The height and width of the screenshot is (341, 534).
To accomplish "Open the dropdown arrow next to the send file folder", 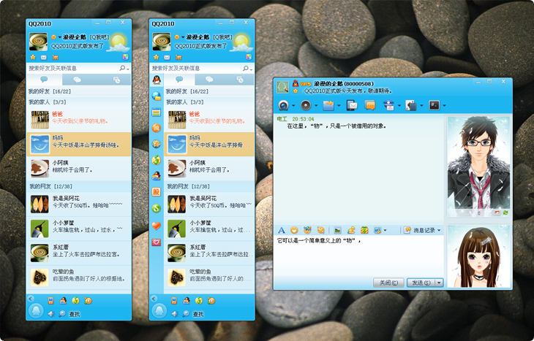I will (x=339, y=106).
